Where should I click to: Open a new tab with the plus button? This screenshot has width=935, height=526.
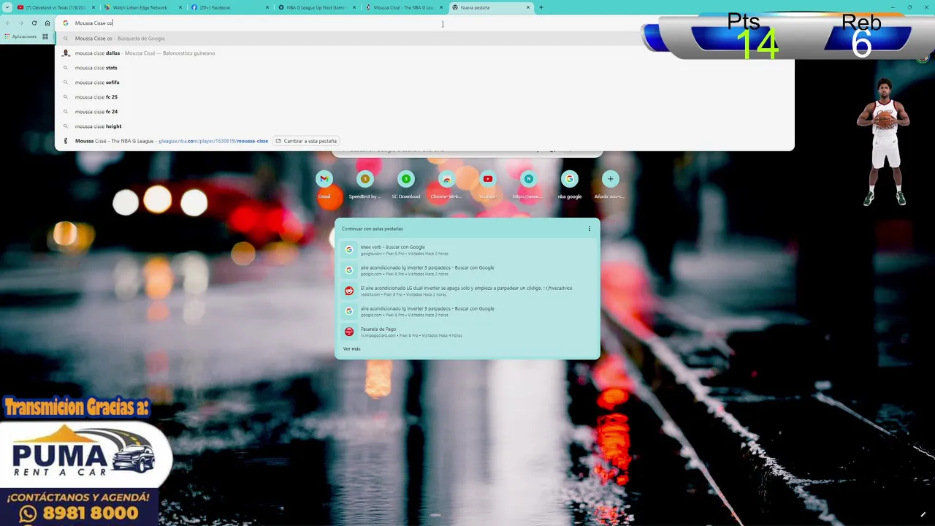pyautogui.click(x=541, y=7)
